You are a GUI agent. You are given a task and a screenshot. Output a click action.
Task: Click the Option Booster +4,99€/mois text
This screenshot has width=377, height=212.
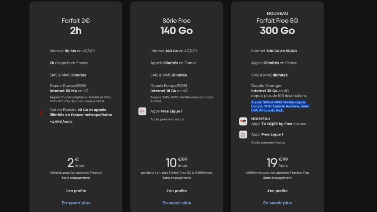(60, 121)
